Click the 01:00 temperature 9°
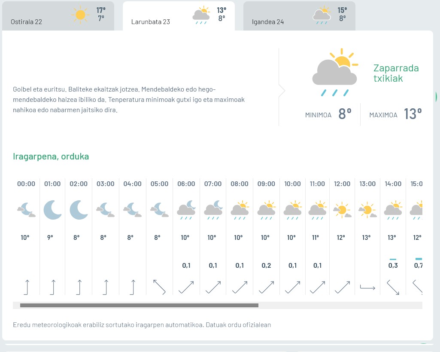The image size is (440, 352). 50,237
